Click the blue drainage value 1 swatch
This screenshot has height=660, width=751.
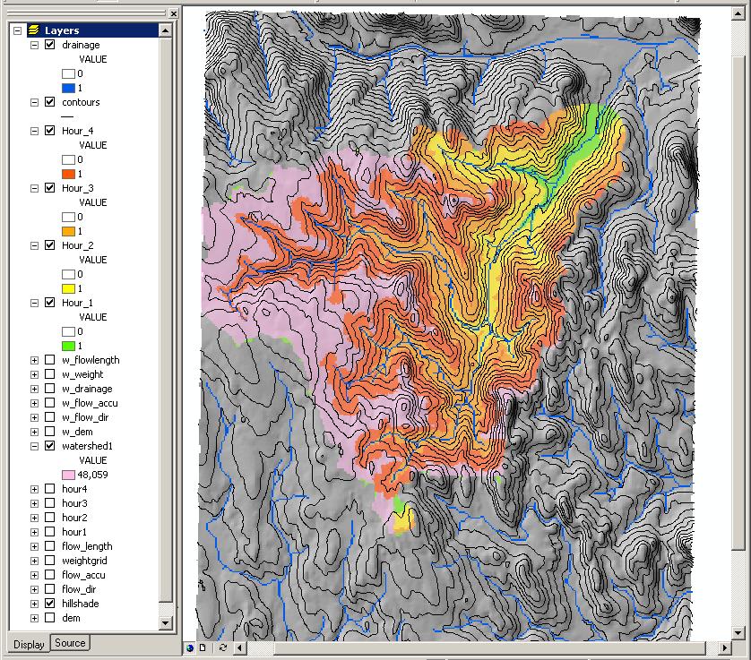click(x=68, y=88)
